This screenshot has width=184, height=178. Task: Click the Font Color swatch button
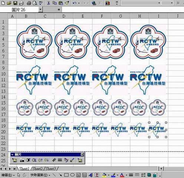pyautogui.click(x=122, y=175)
